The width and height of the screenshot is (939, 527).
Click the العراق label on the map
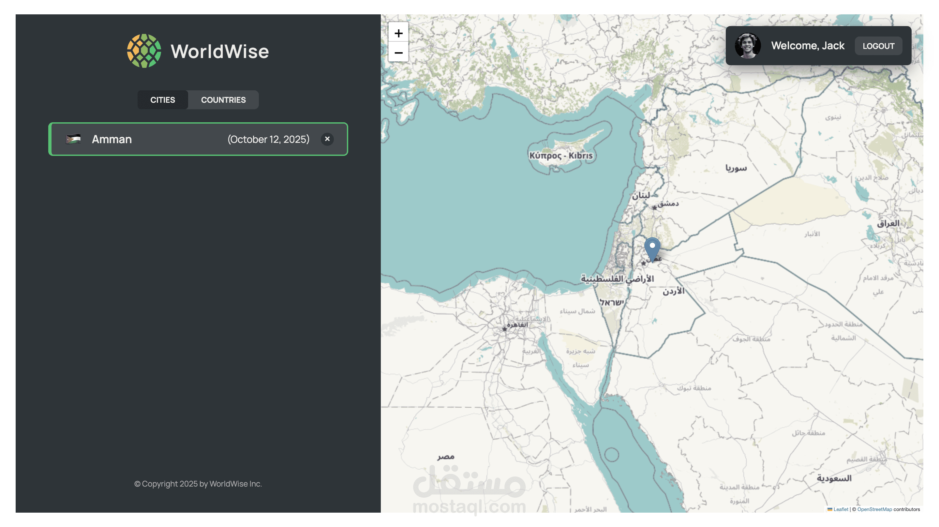pos(888,223)
